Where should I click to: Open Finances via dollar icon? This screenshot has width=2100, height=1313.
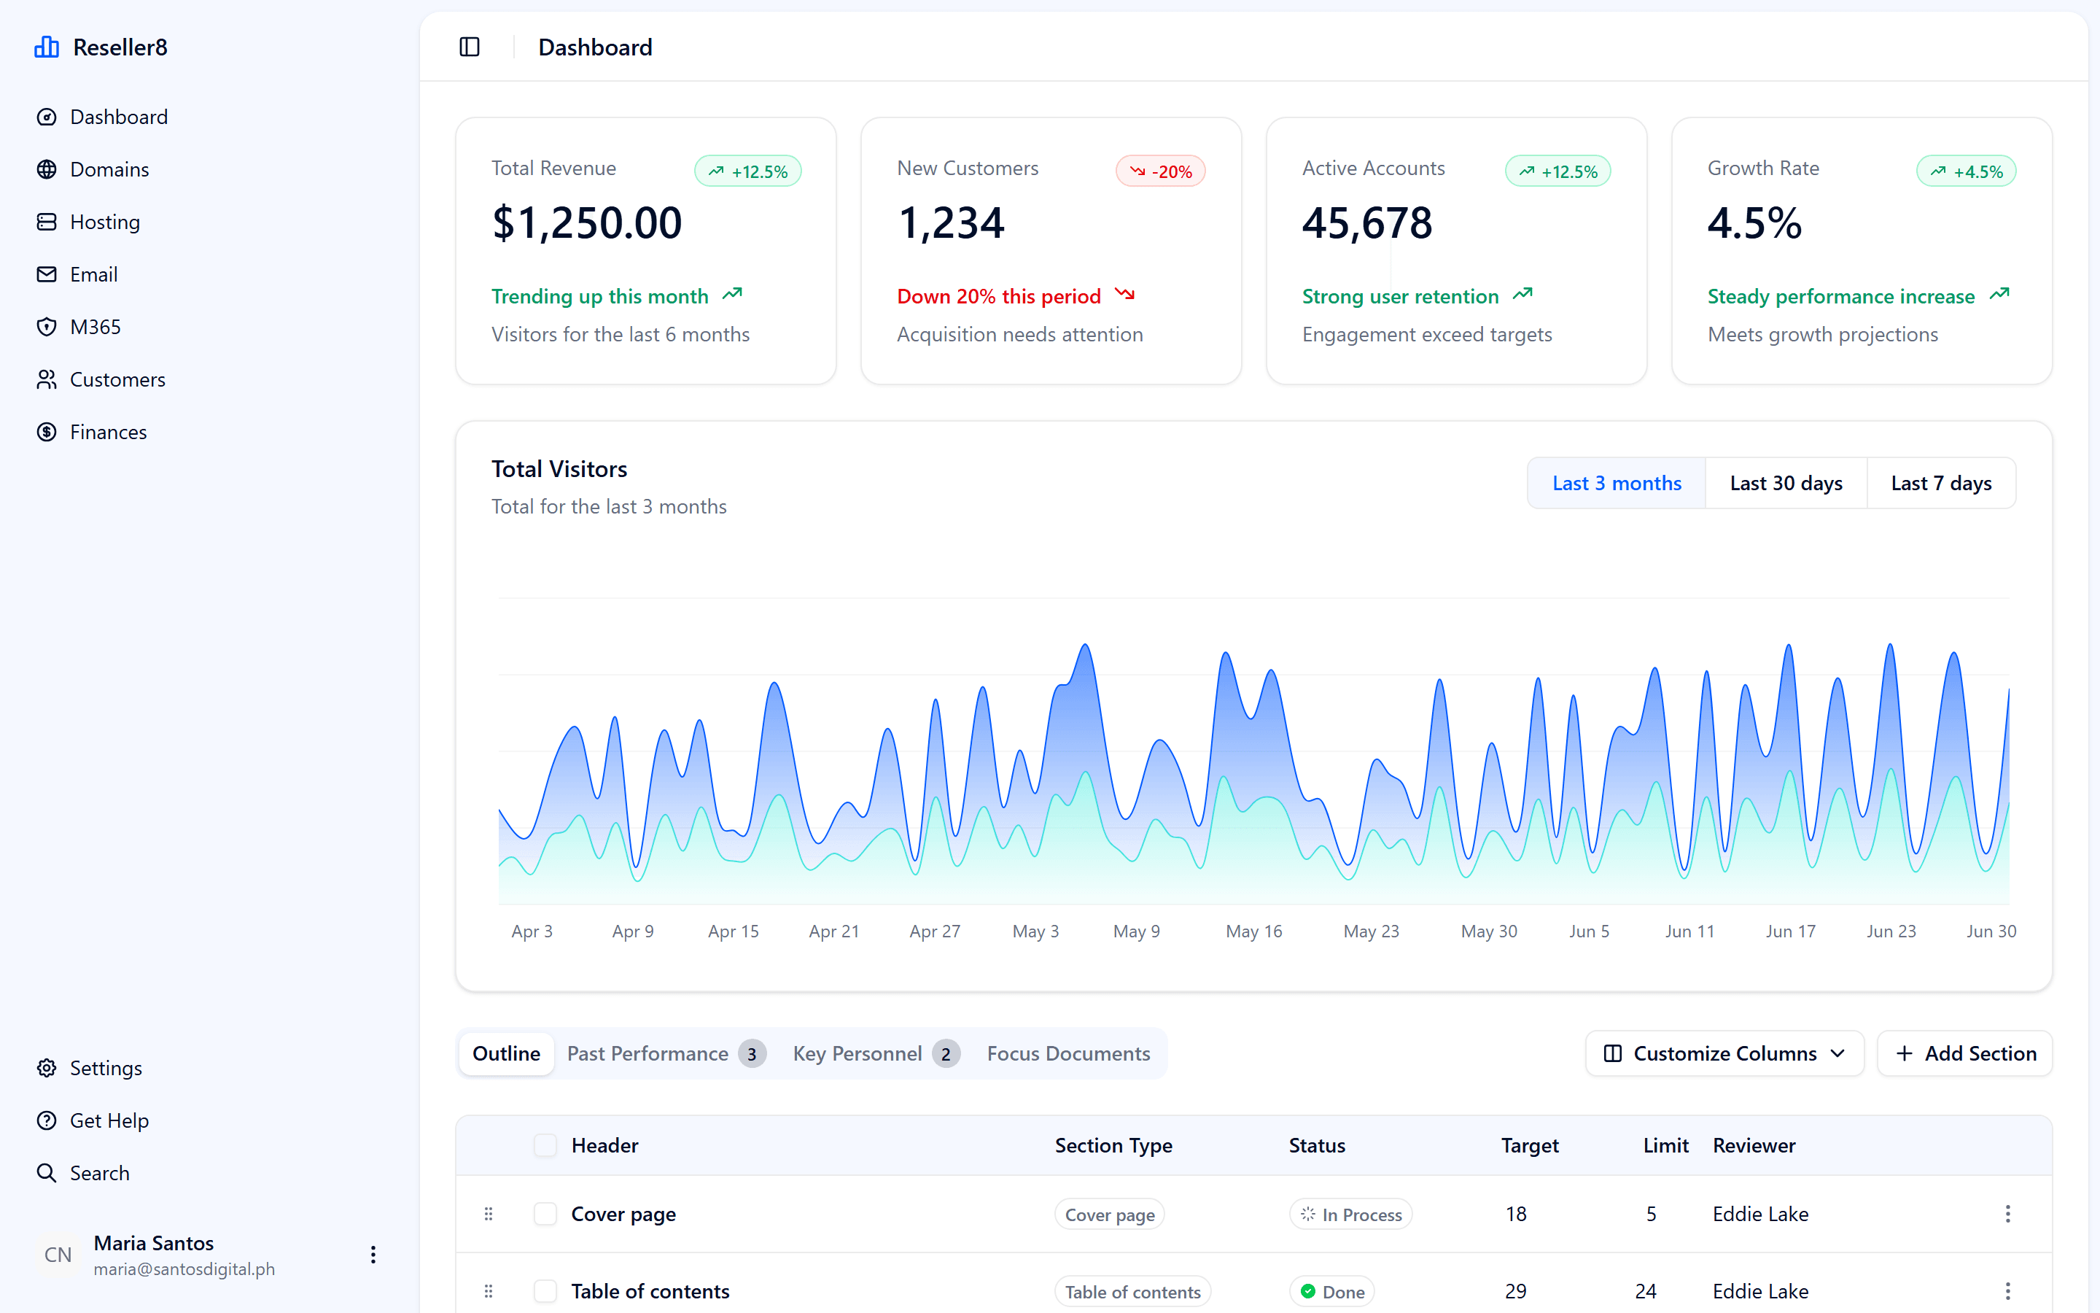(x=47, y=433)
